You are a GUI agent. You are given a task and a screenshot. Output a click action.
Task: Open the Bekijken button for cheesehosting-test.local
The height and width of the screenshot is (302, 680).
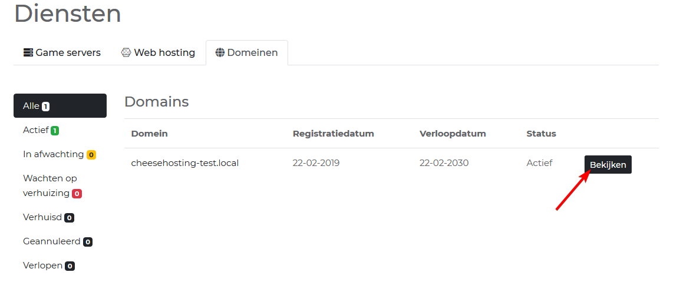click(608, 165)
